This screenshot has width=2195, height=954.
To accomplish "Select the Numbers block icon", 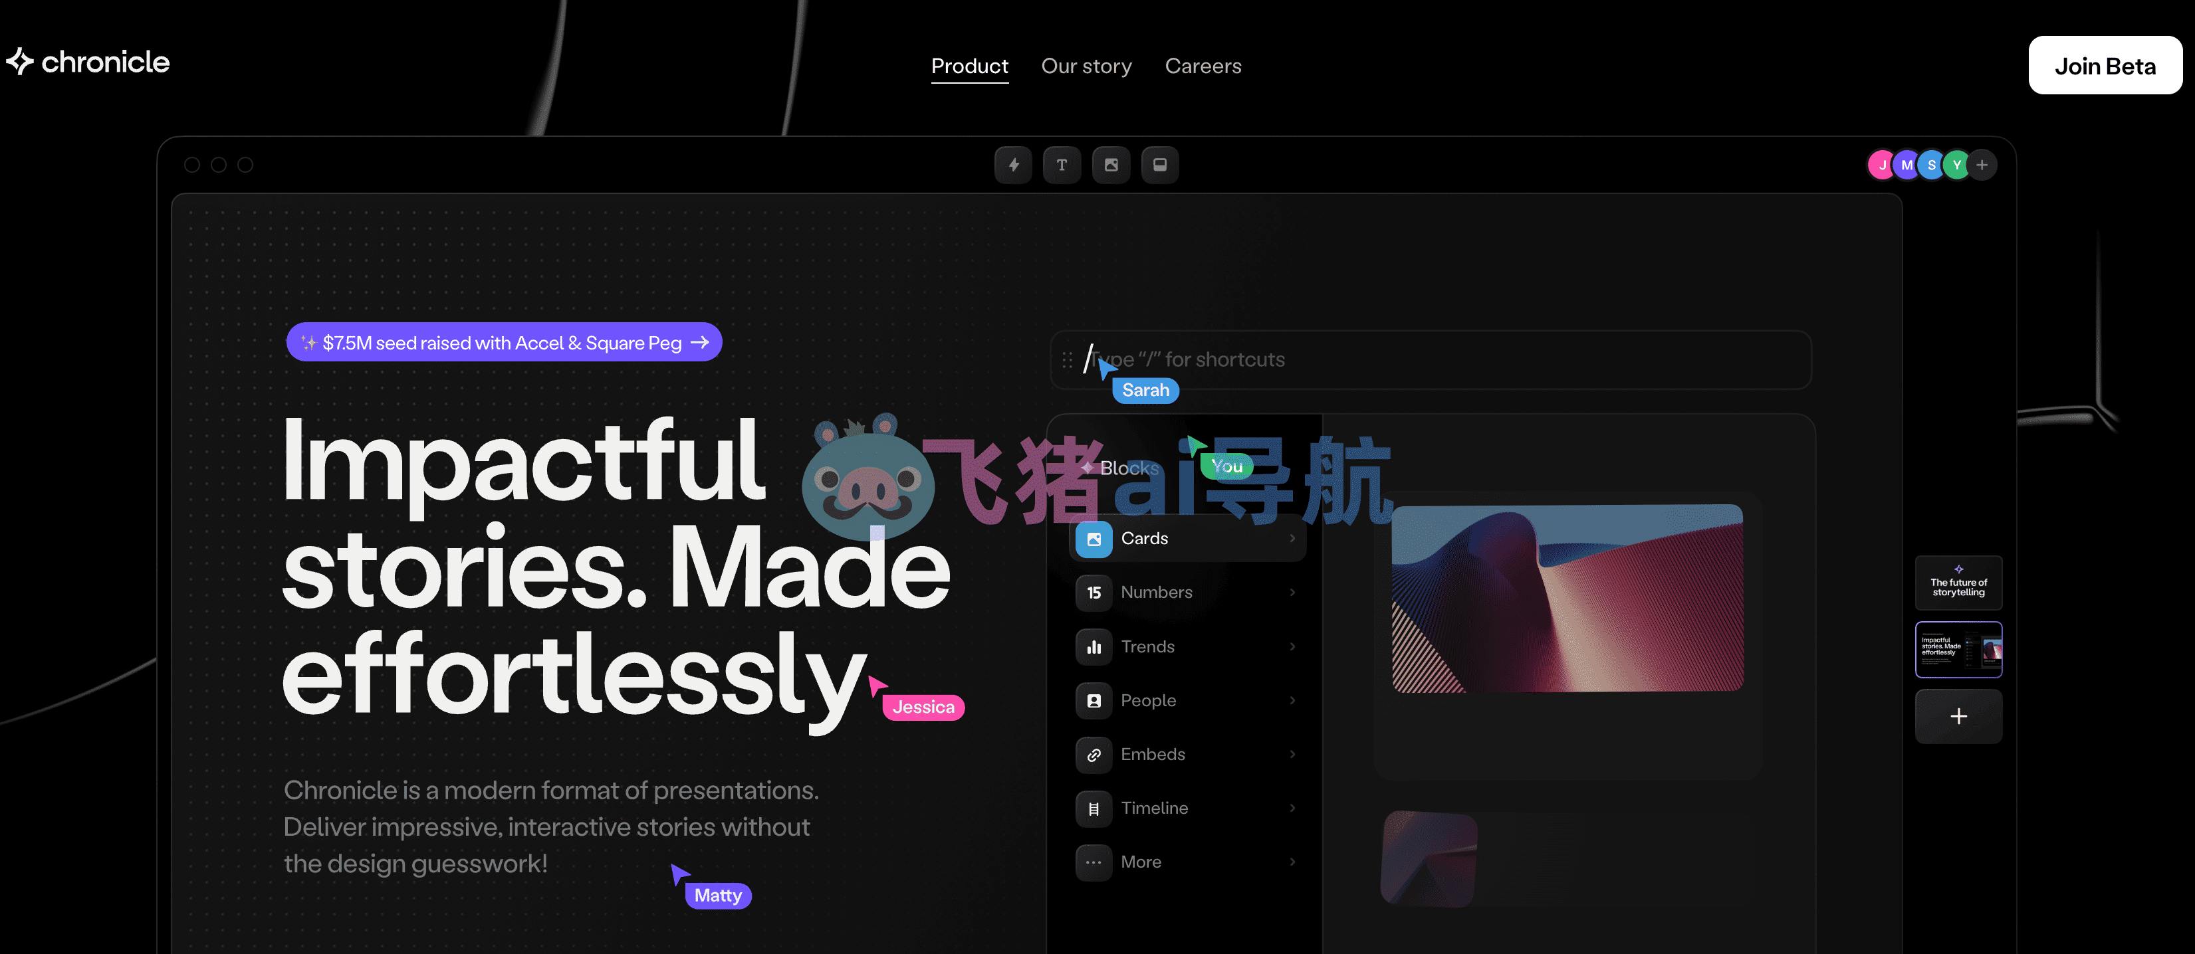I will click(1094, 592).
